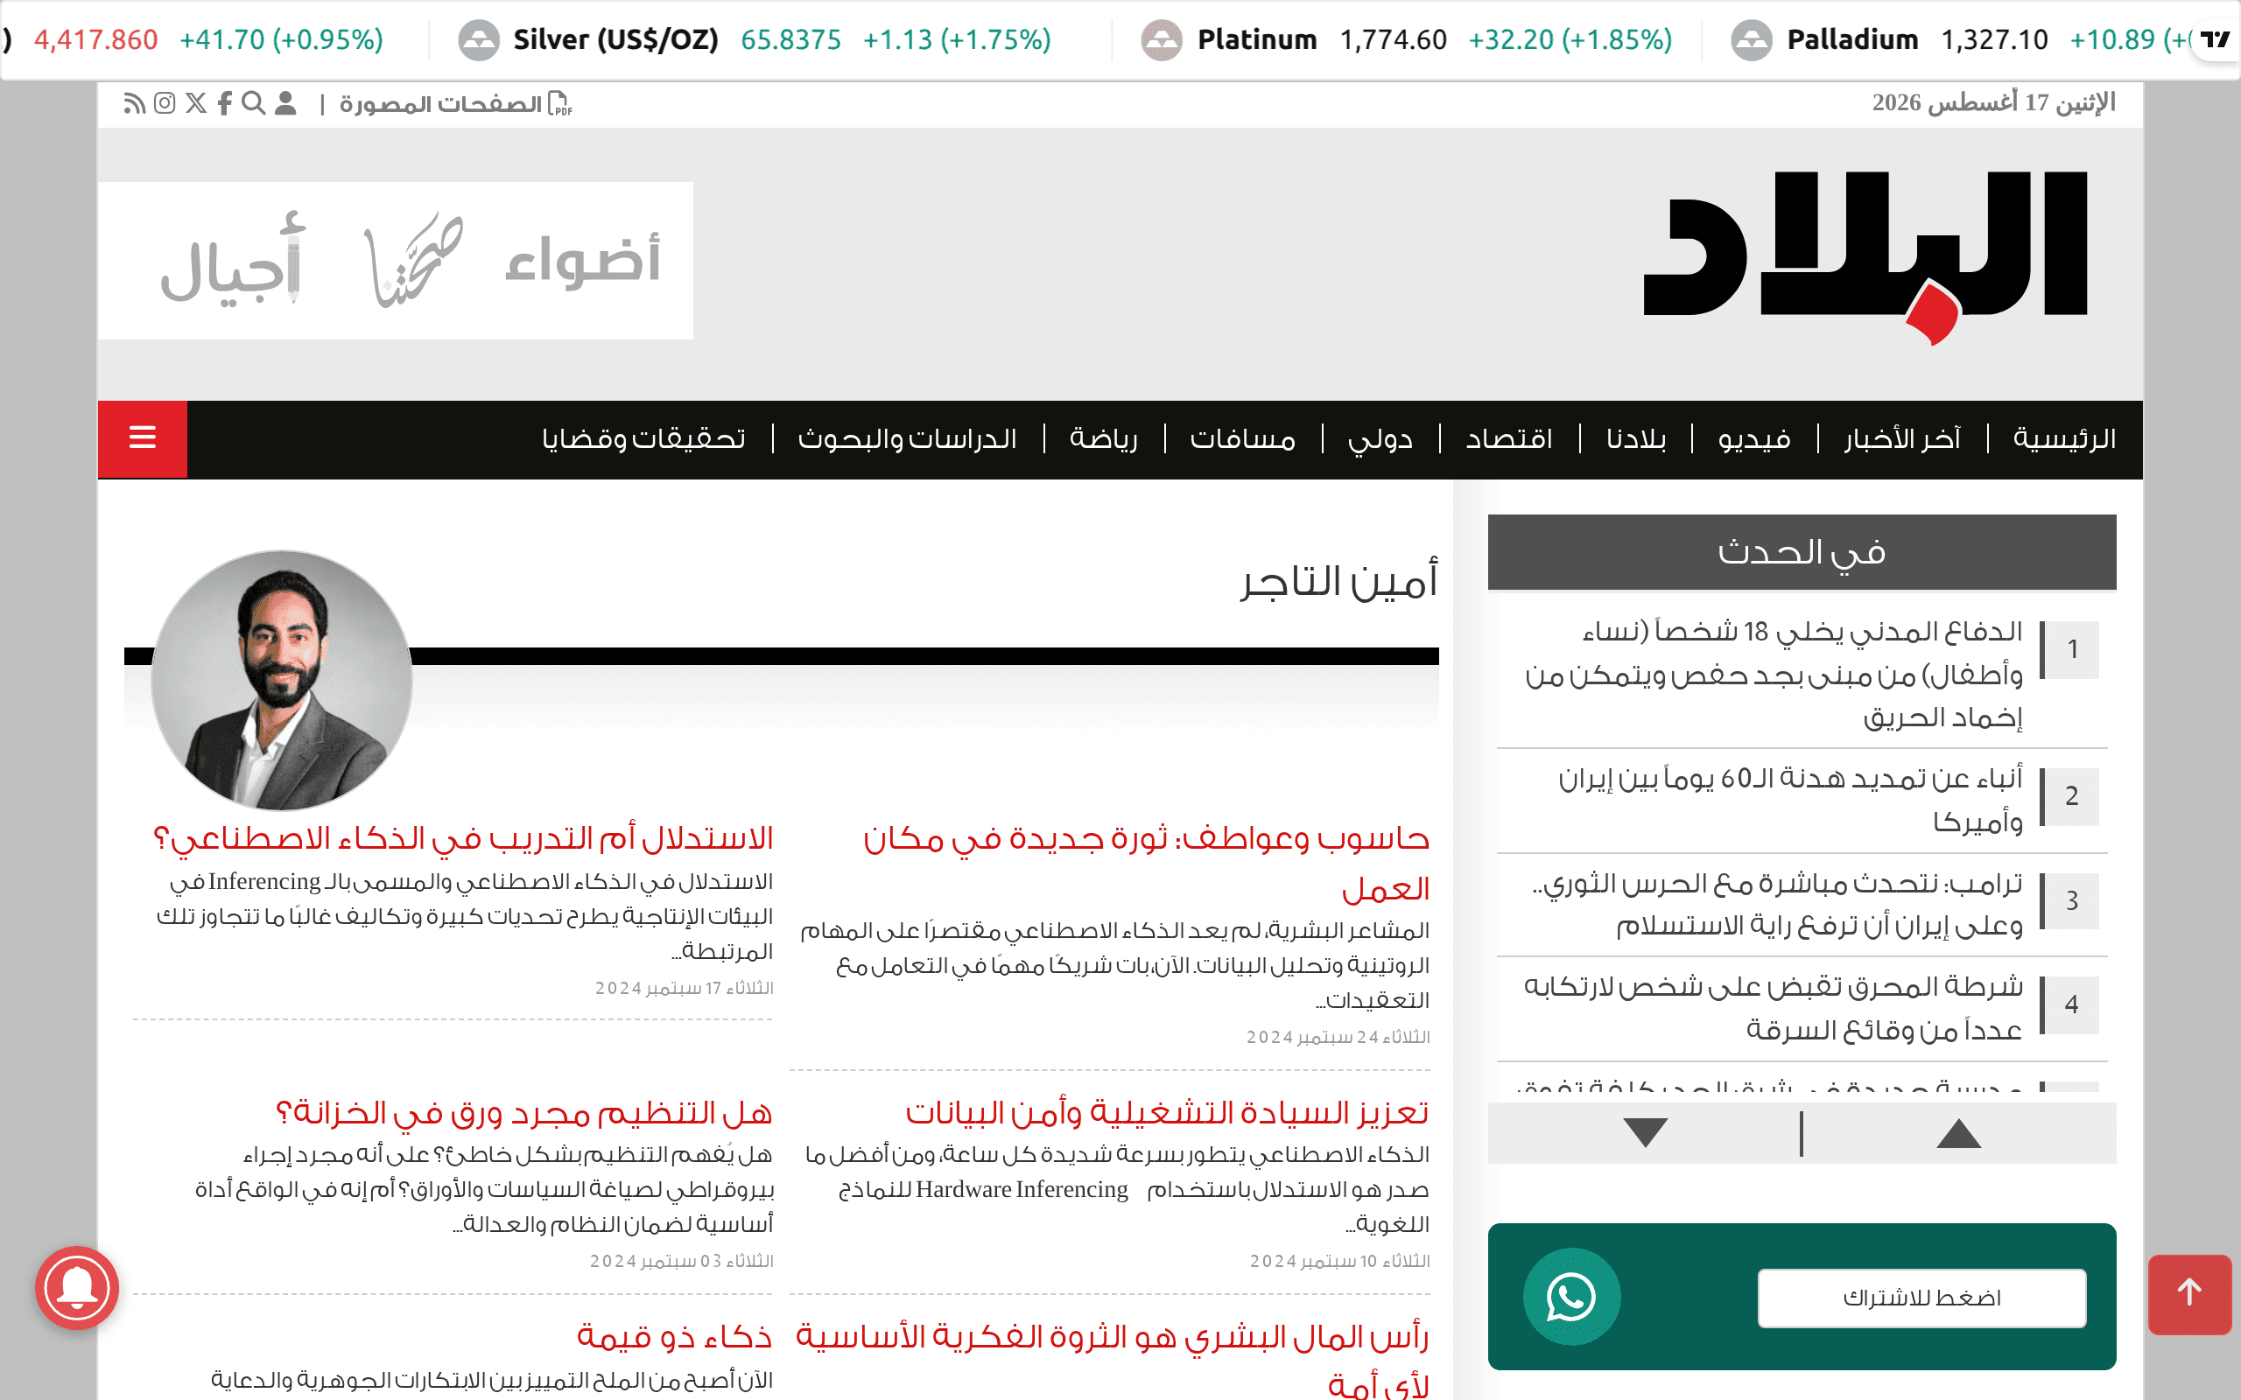
Task: Click the date الثلاثاء 10 سبتمبر 2024
Action: [1339, 1261]
